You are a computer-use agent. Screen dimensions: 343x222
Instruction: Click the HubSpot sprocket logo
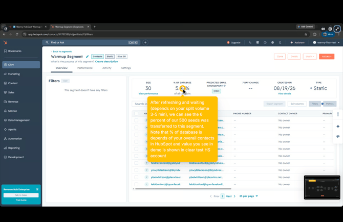click(6, 42)
